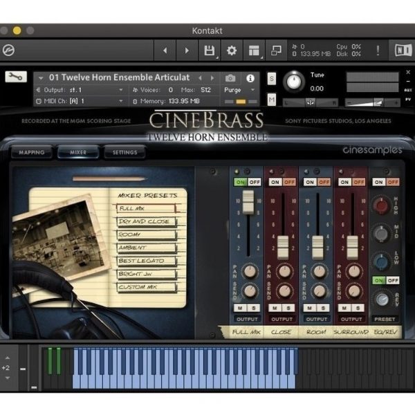Solo the Full Mix channel
Image resolution: width=415 pixels, height=415 pixels.
[x=254, y=308]
